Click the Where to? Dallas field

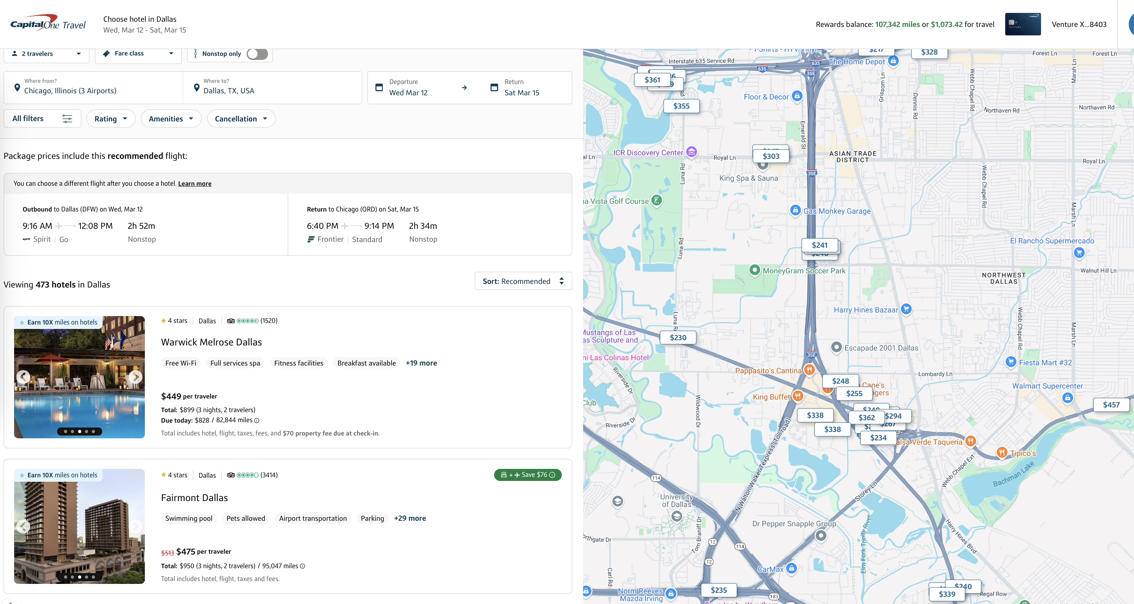tap(272, 87)
